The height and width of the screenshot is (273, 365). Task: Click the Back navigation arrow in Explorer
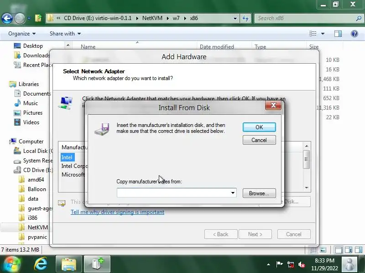point(7,18)
